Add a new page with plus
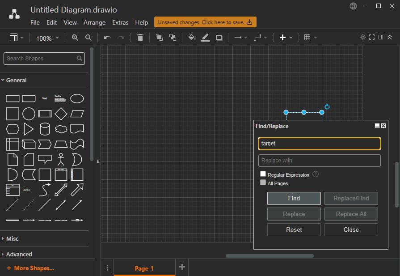The height and width of the screenshot is (276, 400). coord(182,267)
